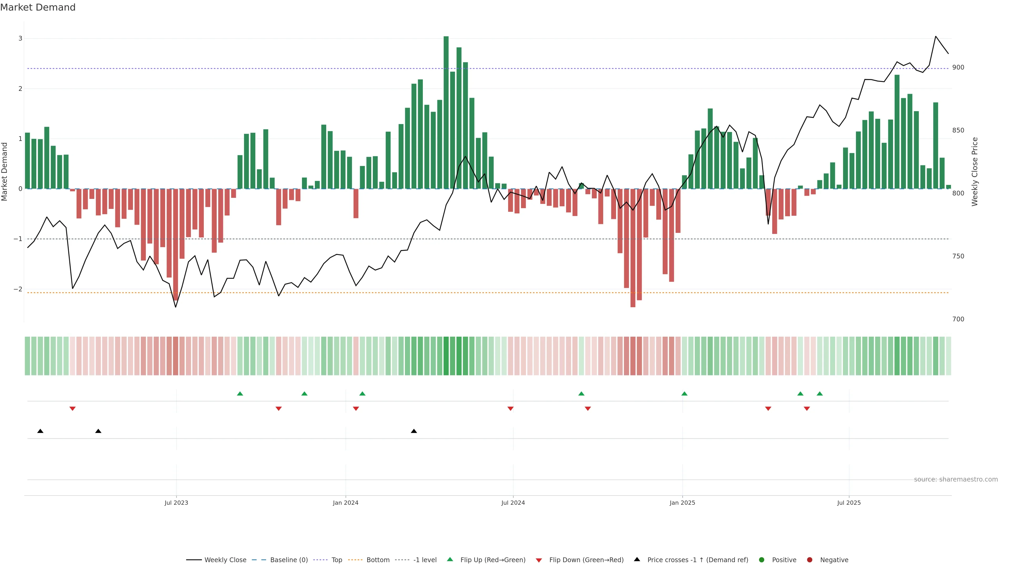This screenshot has height=569, width=1011.
Task: Click the last red Flip Down marker
Action: click(806, 409)
